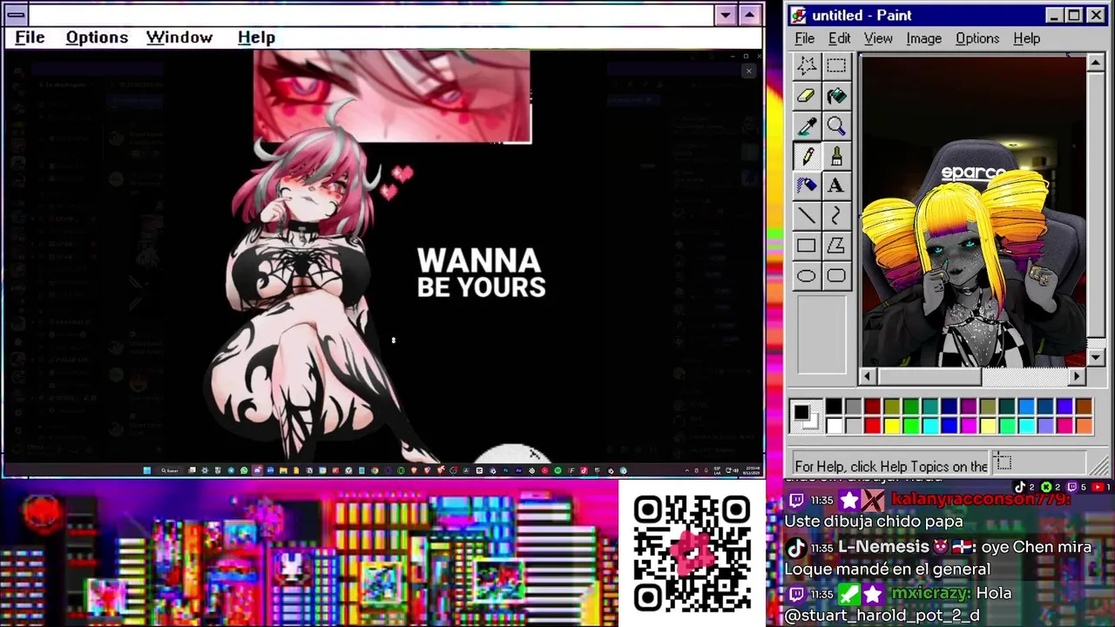Pick the dark gray palette swatch
Image resolution: width=1115 pixels, height=627 pixels.
point(853,407)
